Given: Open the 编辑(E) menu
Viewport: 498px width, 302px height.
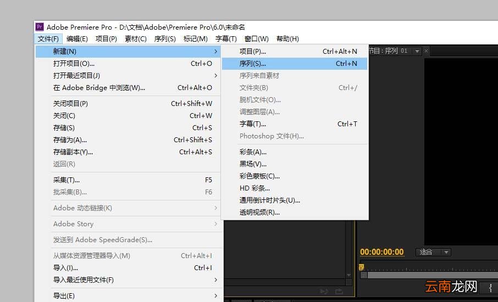Looking at the screenshot, I should [x=77, y=38].
